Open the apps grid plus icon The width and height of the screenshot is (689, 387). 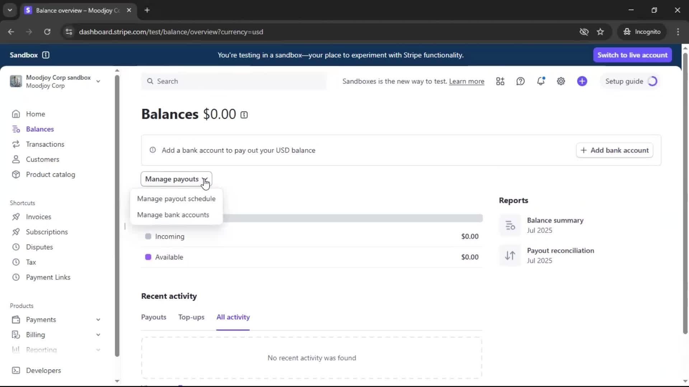pyautogui.click(x=500, y=81)
